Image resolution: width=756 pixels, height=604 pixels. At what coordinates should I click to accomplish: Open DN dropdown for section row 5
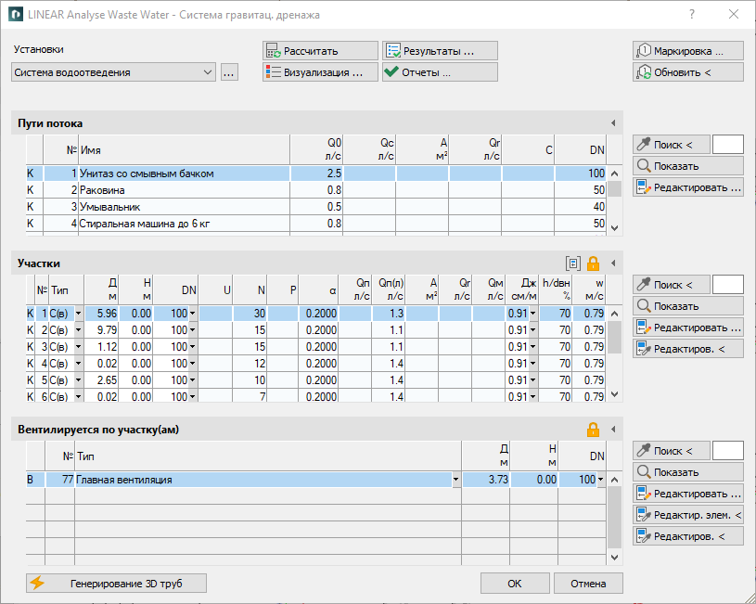pyautogui.click(x=193, y=380)
